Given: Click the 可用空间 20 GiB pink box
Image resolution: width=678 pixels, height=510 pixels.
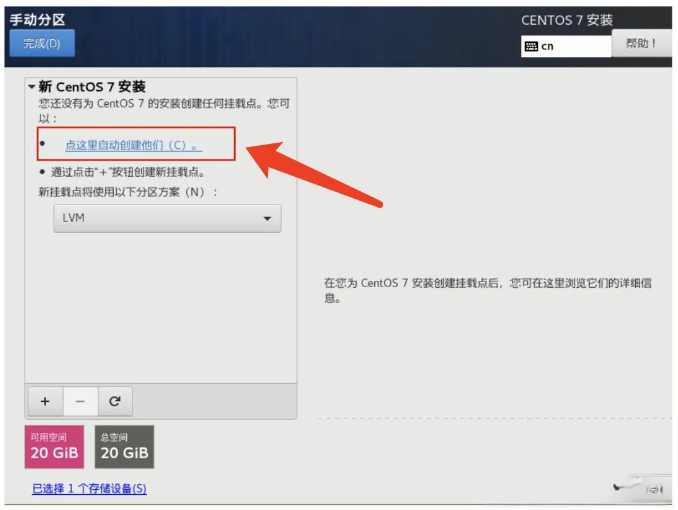Looking at the screenshot, I should [x=54, y=447].
